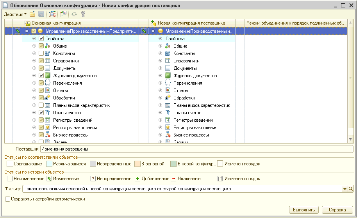Viewport: 357px width, 218px height.
Task: Click the Обработки icon in the right tree
Action: pos(168,98)
